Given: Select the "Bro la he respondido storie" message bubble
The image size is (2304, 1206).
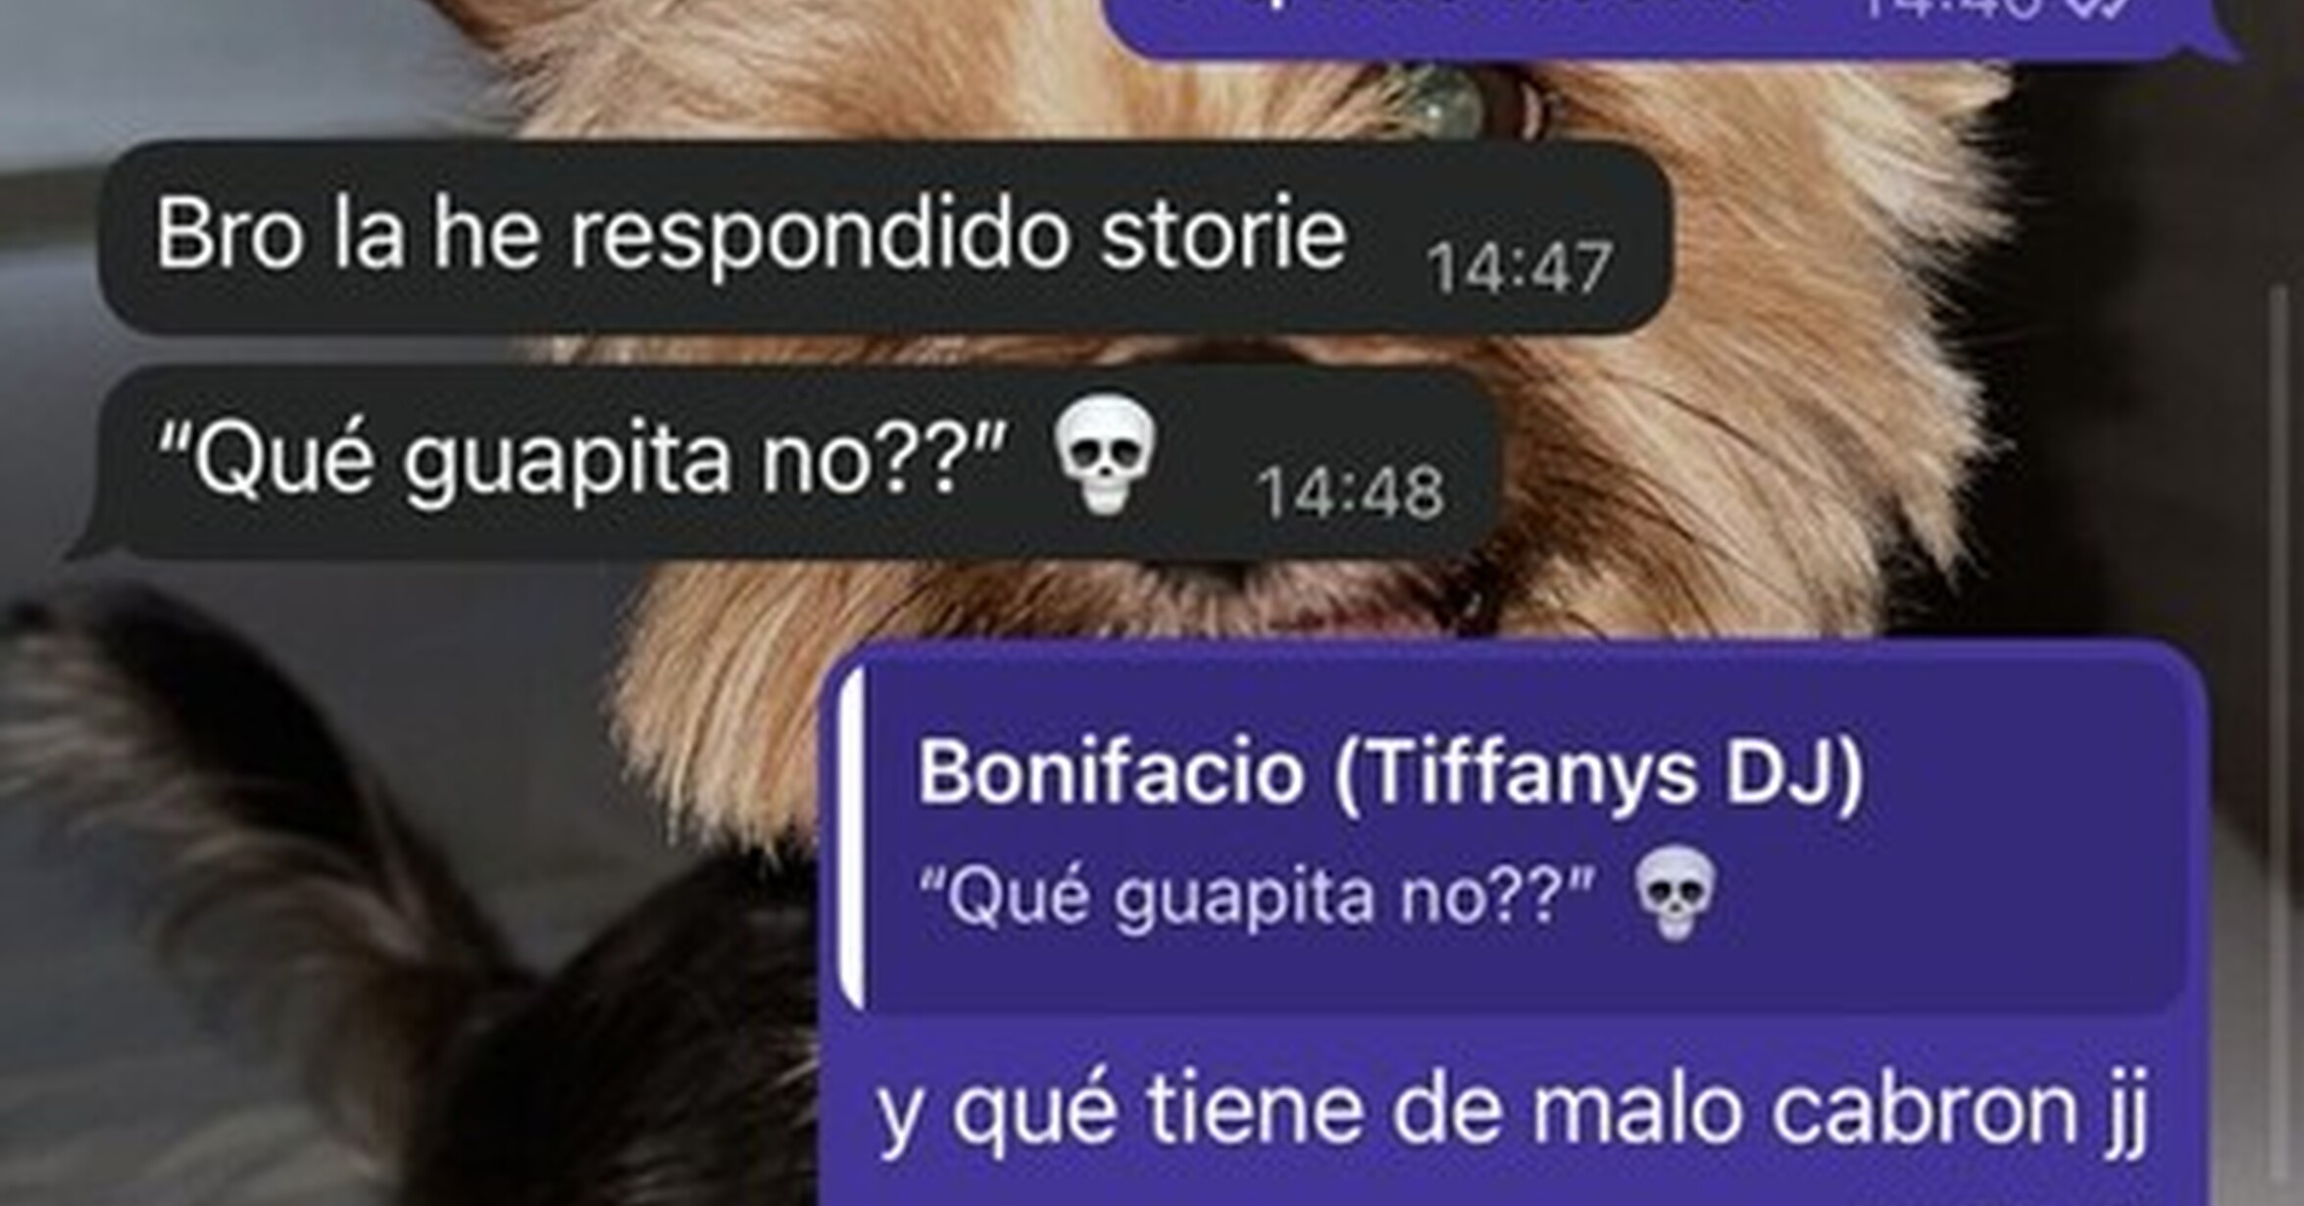Looking at the screenshot, I should 885,237.
